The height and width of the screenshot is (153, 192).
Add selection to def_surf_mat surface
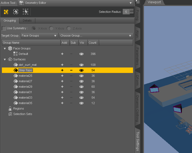pos(62,65)
